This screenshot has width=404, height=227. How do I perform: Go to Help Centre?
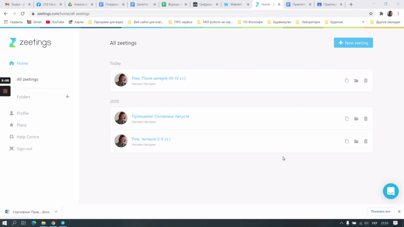27,137
